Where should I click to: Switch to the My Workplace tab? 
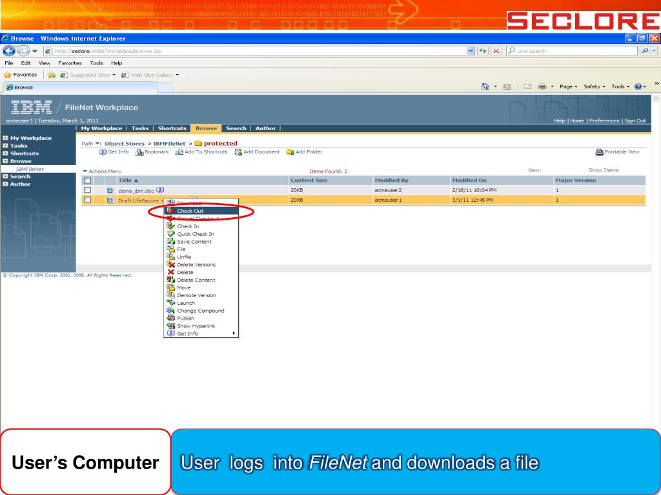pyautogui.click(x=101, y=128)
